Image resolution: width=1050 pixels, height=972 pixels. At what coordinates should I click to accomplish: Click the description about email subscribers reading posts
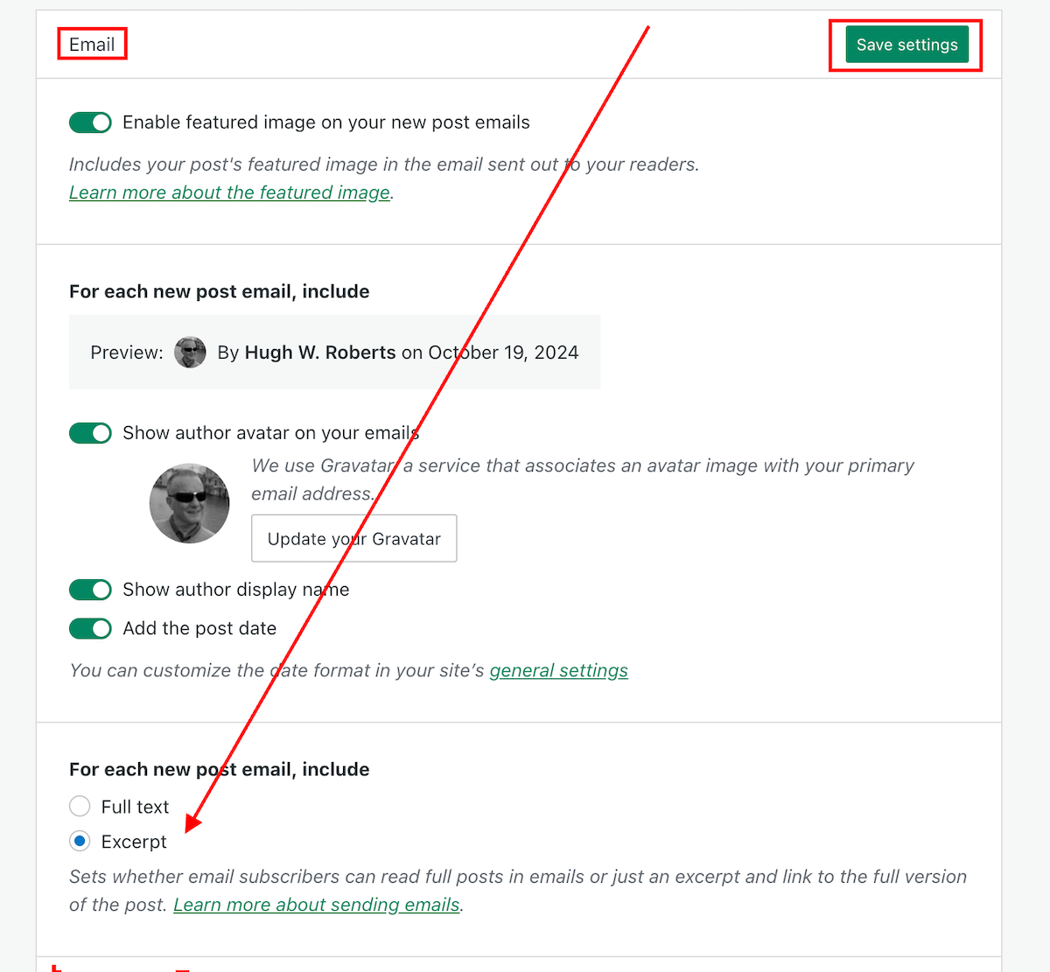(517, 877)
